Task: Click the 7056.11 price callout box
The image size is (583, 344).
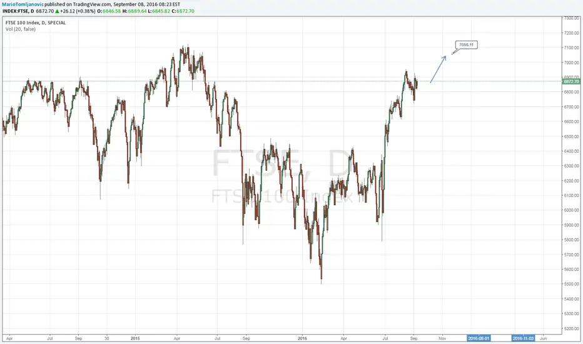Action: click(x=466, y=45)
